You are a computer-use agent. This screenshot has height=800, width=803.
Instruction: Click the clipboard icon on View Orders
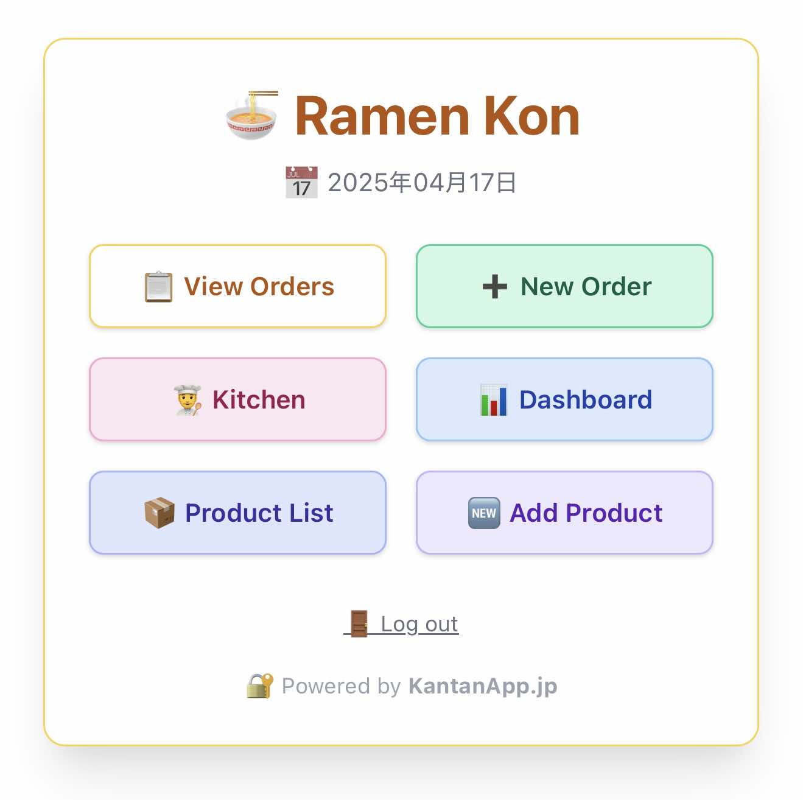[x=158, y=287]
